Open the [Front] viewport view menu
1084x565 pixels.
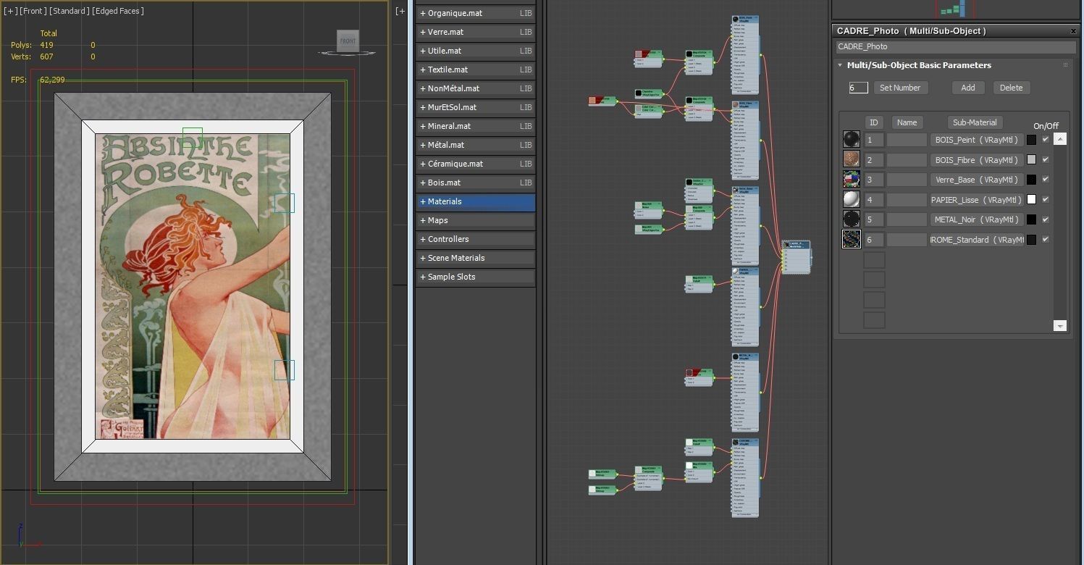tap(33, 11)
